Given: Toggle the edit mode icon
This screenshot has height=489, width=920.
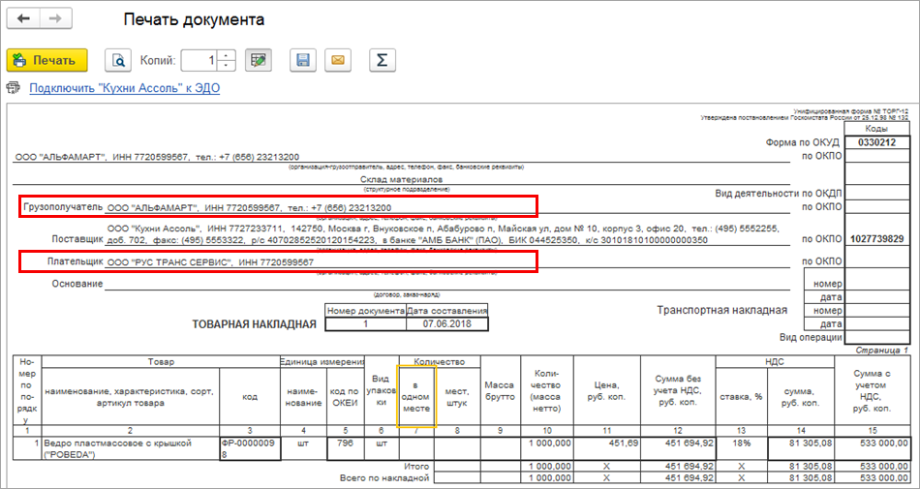Looking at the screenshot, I should coord(259,60).
